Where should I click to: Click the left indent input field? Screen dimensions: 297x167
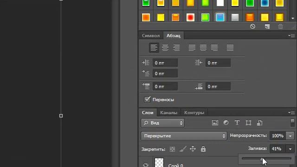[x=165, y=63]
